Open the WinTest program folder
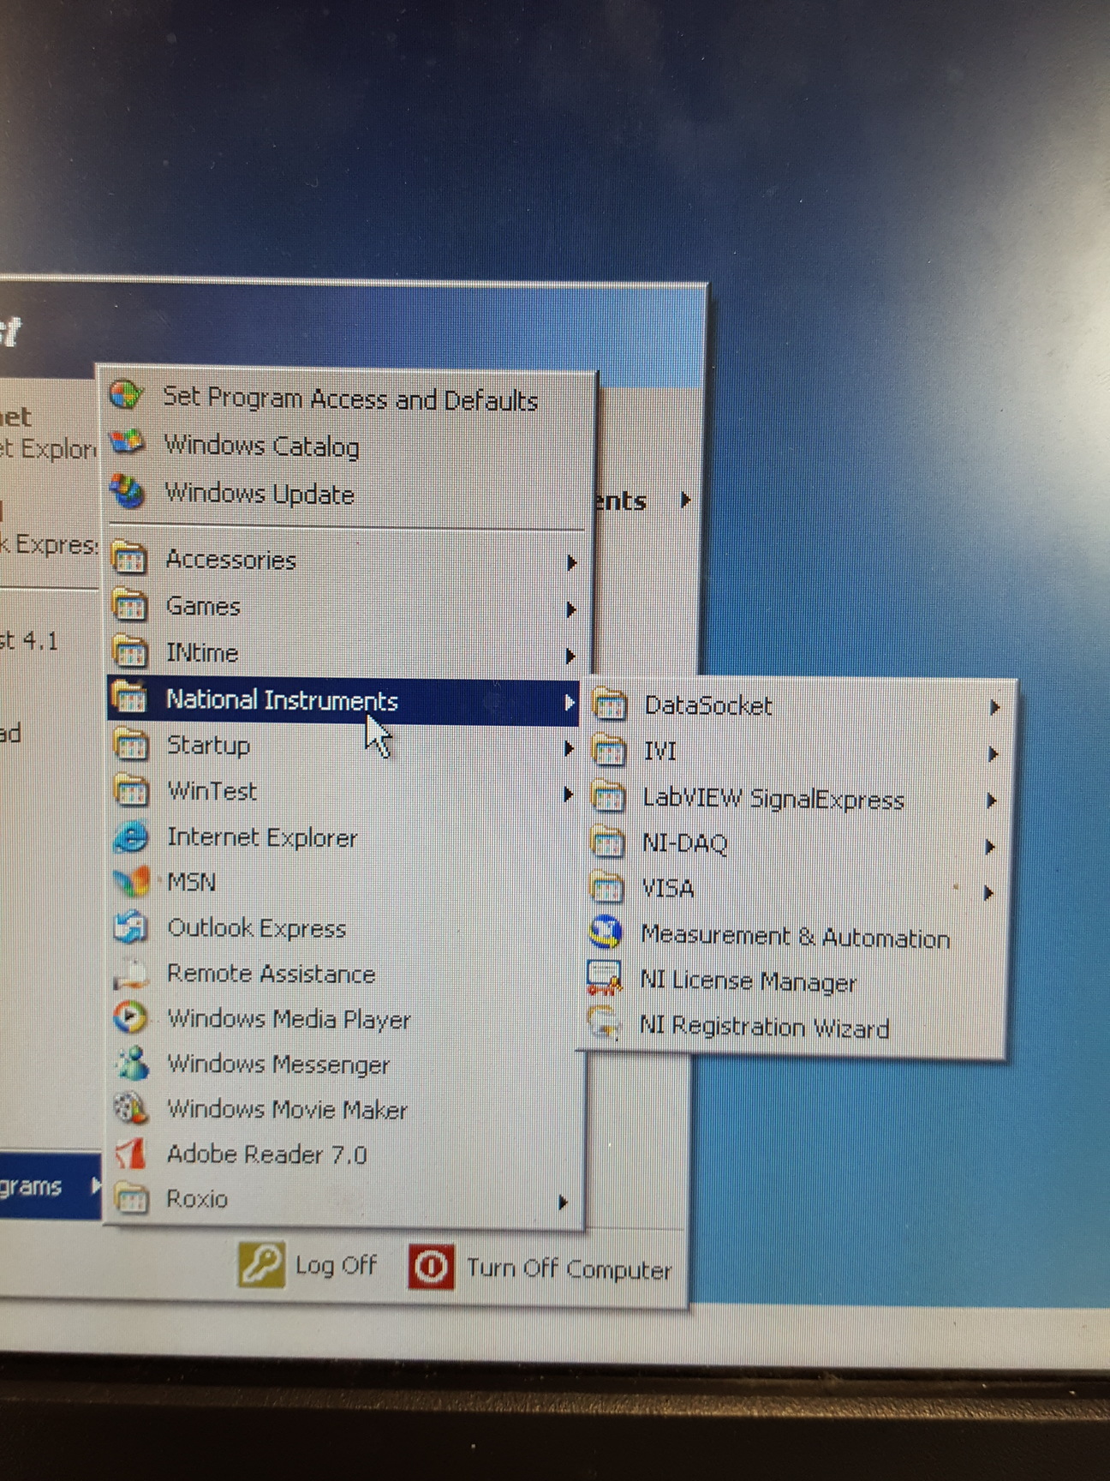Image resolution: width=1110 pixels, height=1481 pixels. pos(211,790)
